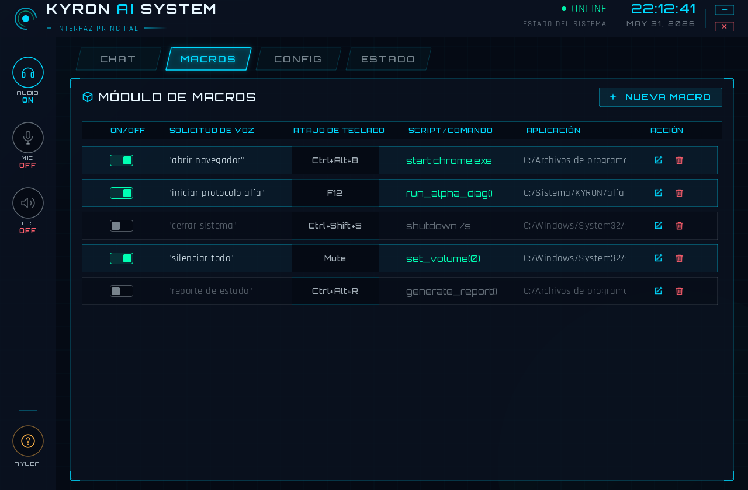Click the "iniciar protocolo alfa" voice request
This screenshot has height=490, width=748.
tap(216, 193)
